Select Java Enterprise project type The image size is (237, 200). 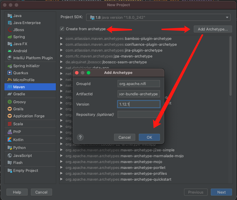click(x=30, y=23)
